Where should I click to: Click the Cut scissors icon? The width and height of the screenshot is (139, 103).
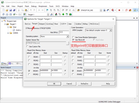(x=19, y=10)
